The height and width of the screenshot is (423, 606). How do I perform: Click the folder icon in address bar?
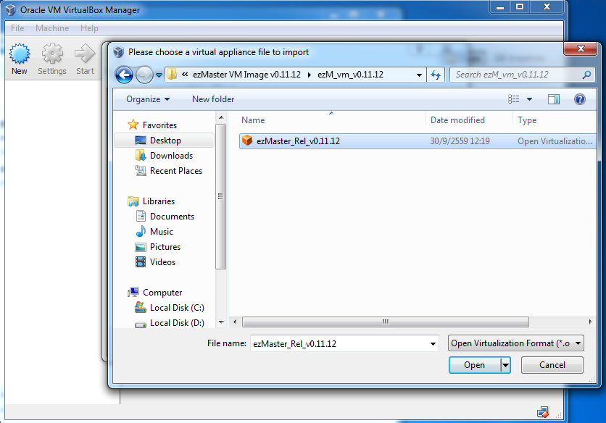tap(173, 74)
